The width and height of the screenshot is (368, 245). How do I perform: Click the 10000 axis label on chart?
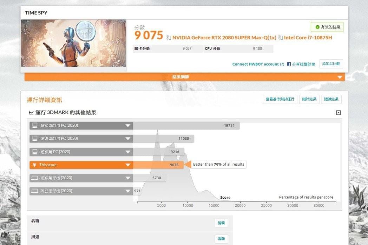(x=188, y=205)
